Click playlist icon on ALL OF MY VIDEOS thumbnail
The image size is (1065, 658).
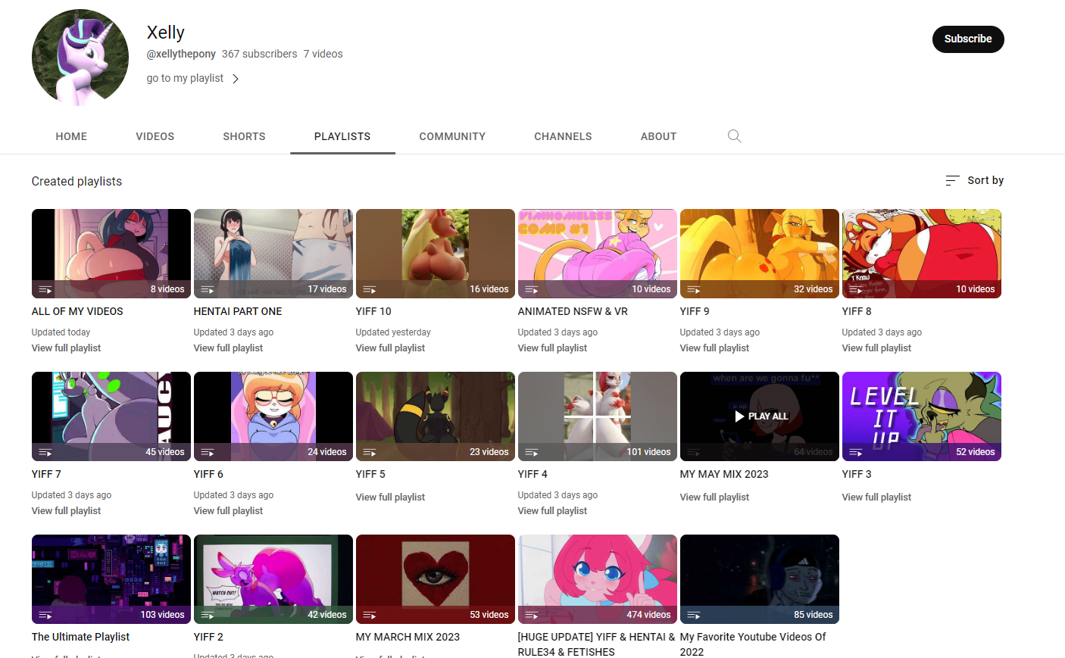[x=45, y=289]
